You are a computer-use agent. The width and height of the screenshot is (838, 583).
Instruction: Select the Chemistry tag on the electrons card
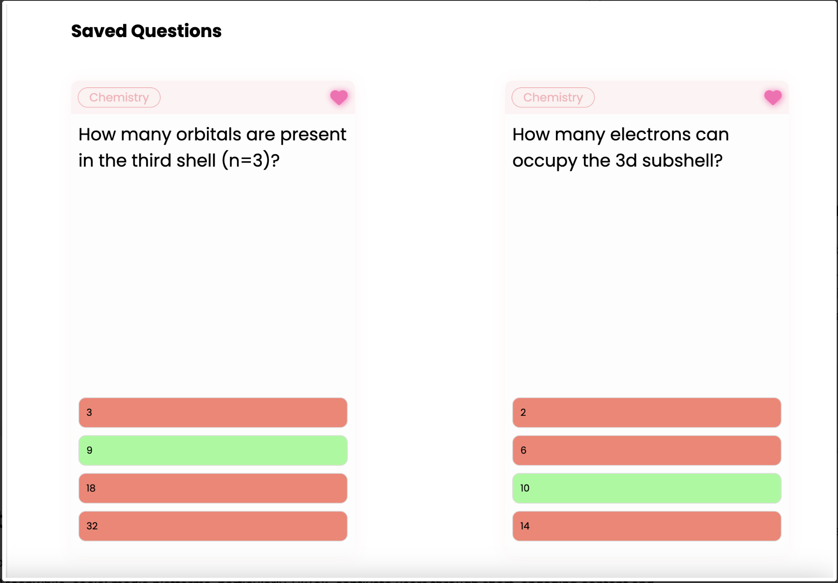click(553, 98)
